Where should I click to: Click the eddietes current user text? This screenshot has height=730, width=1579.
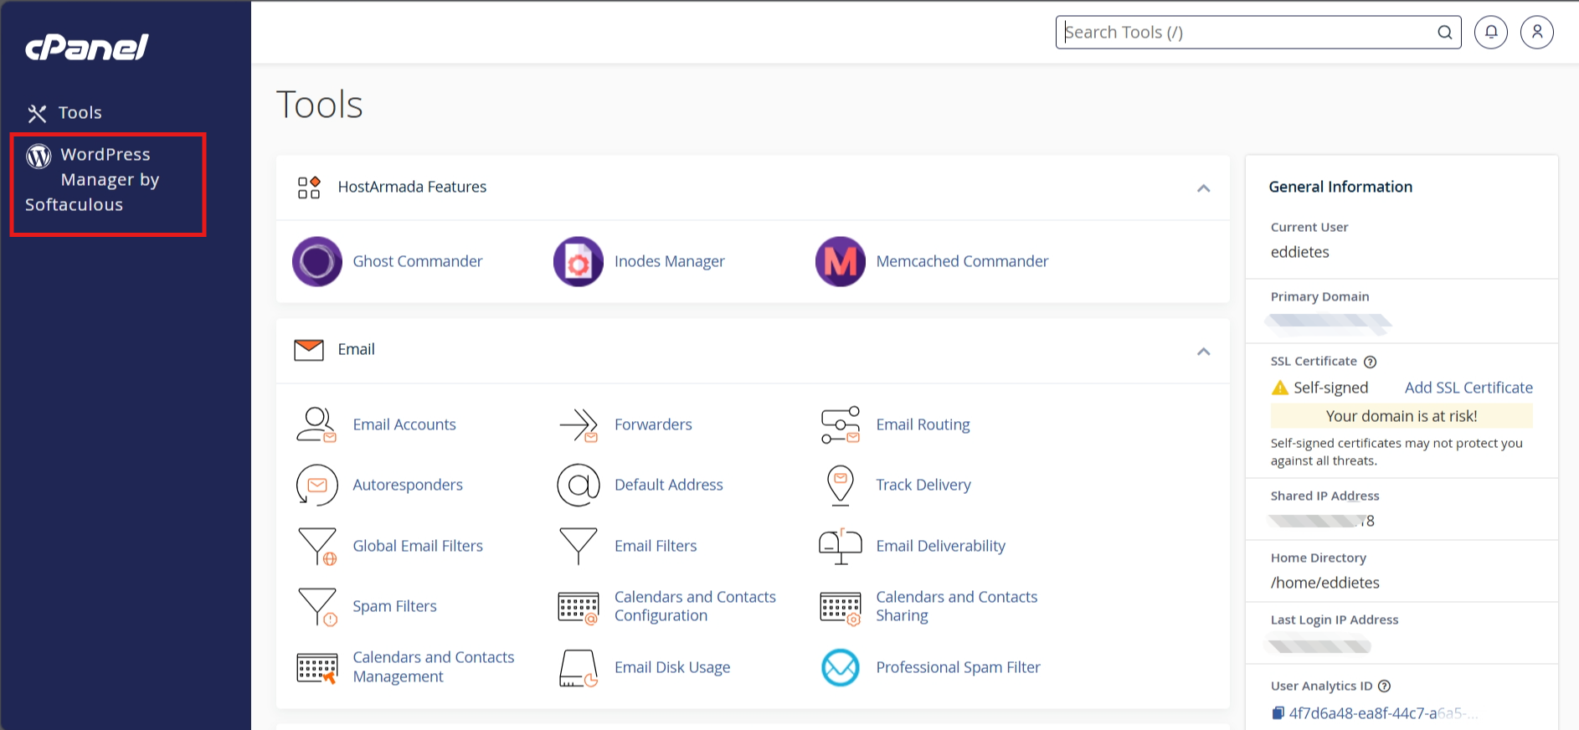(x=1299, y=252)
